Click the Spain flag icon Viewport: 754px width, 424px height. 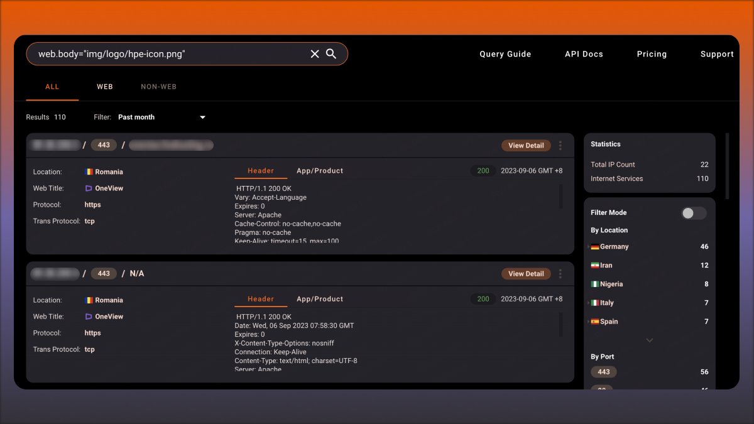point(594,322)
